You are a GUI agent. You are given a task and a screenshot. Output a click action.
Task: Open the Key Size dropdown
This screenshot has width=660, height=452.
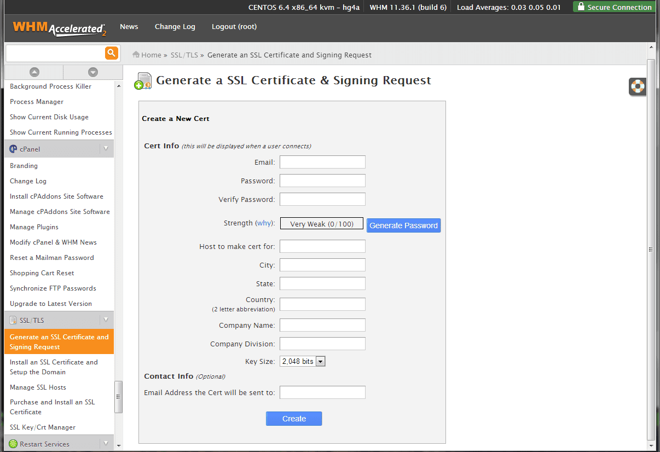[303, 361]
